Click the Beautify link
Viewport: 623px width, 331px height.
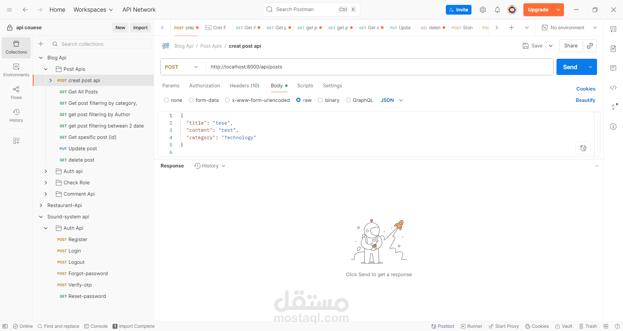point(585,100)
